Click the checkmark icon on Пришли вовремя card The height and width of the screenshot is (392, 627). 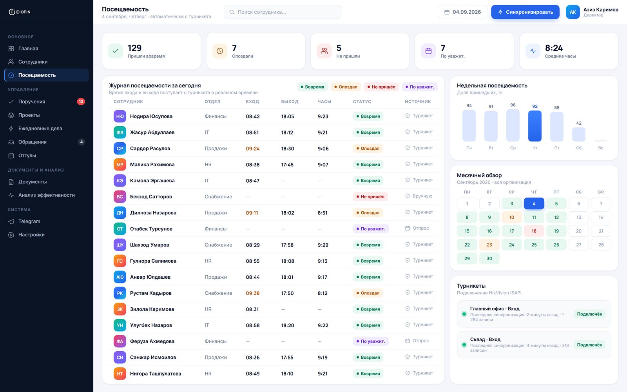(116, 51)
